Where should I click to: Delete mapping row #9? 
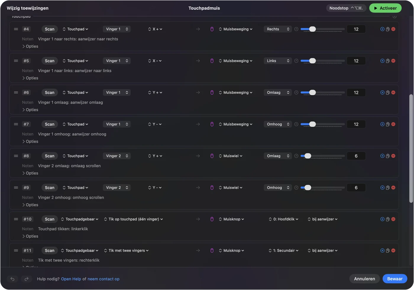click(393, 188)
